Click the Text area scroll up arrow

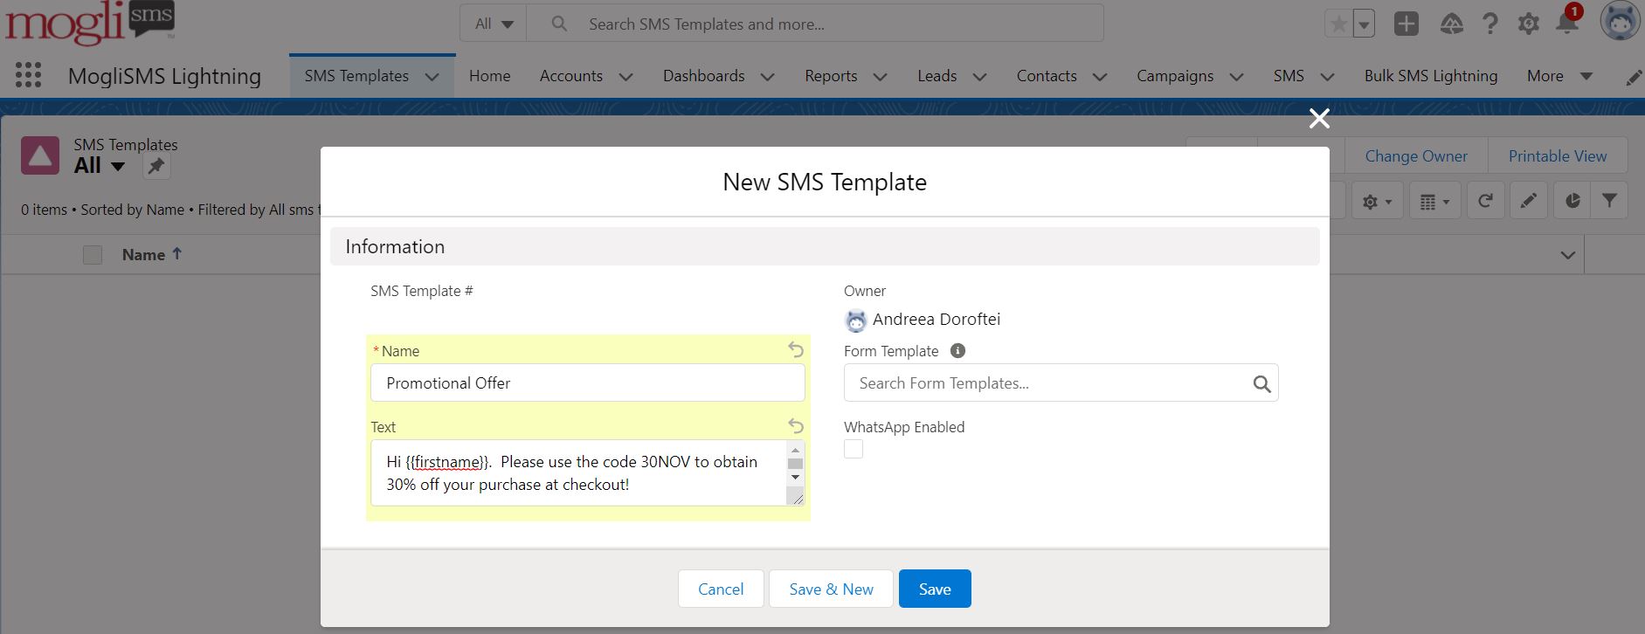795,450
